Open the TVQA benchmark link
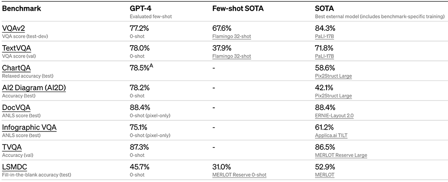Viewport: 448px width, 182px height. point(12,147)
